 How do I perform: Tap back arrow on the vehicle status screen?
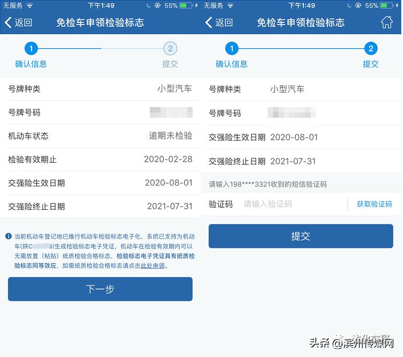(x=18, y=22)
